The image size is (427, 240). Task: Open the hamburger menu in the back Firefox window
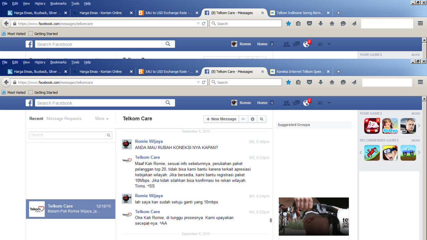pyautogui.click(x=420, y=24)
